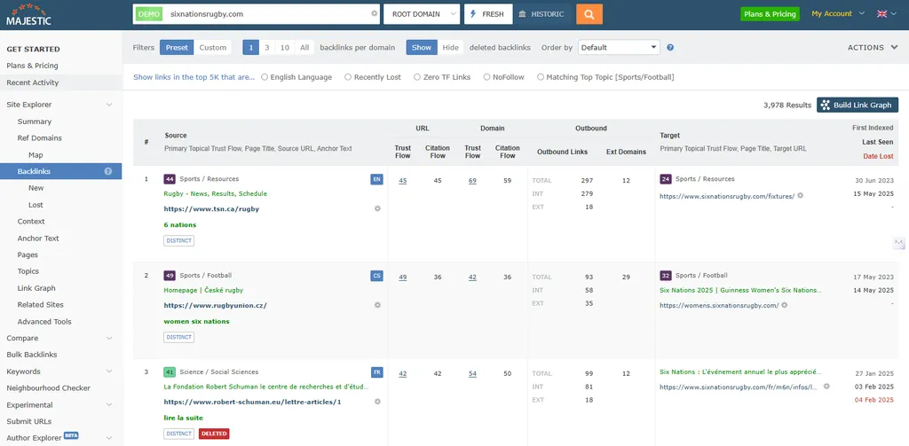Click the orange search magnifier button

pos(589,14)
